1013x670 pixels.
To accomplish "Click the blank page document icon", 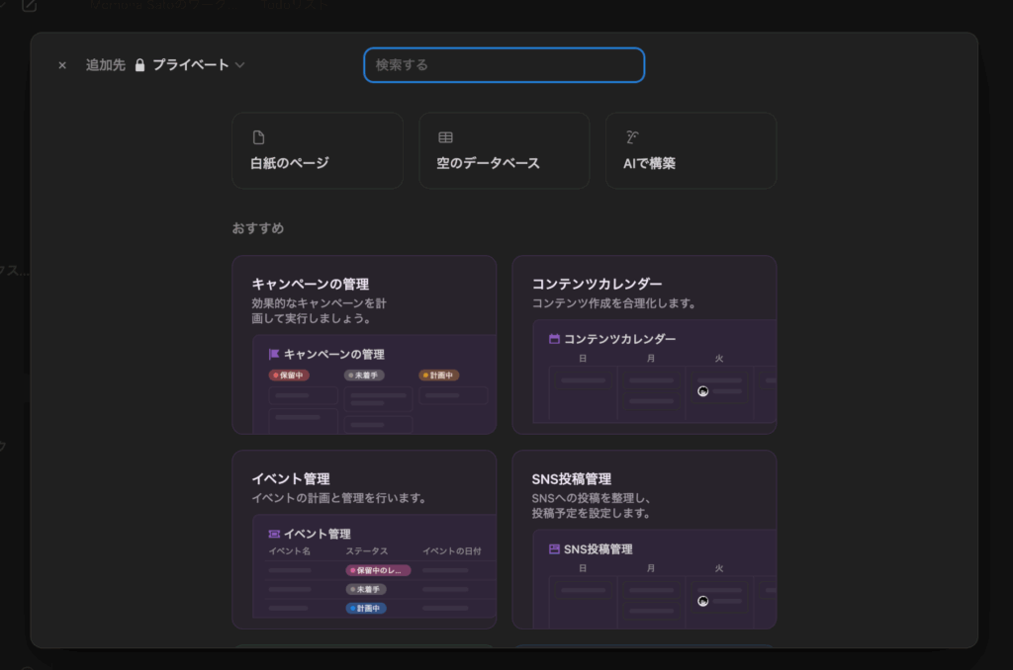I will click(258, 137).
